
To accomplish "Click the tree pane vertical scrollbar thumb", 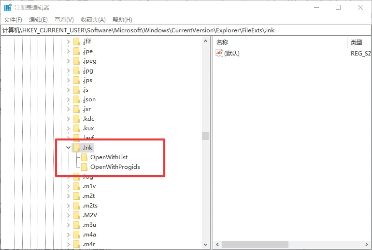I will (x=205, y=136).
